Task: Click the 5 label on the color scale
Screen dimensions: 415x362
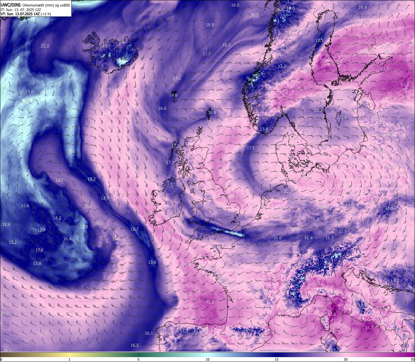Action: 138,359
